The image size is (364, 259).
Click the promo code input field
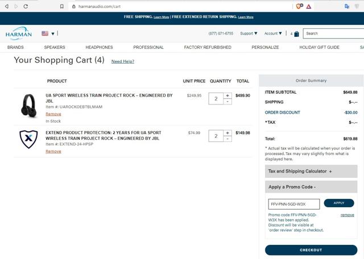294,204
